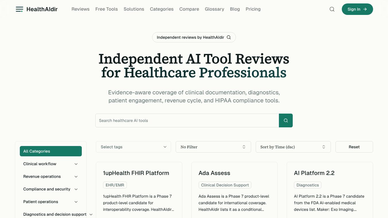
Task: Select the All Categories sidebar item
Action: [x=51, y=151]
